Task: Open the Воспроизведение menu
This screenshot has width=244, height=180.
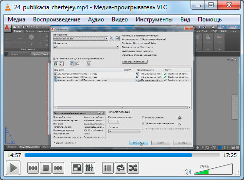Action: (x=57, y=19)
